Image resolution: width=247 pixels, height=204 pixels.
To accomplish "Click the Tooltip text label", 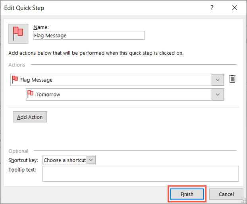I will click(x=22, y=170).
